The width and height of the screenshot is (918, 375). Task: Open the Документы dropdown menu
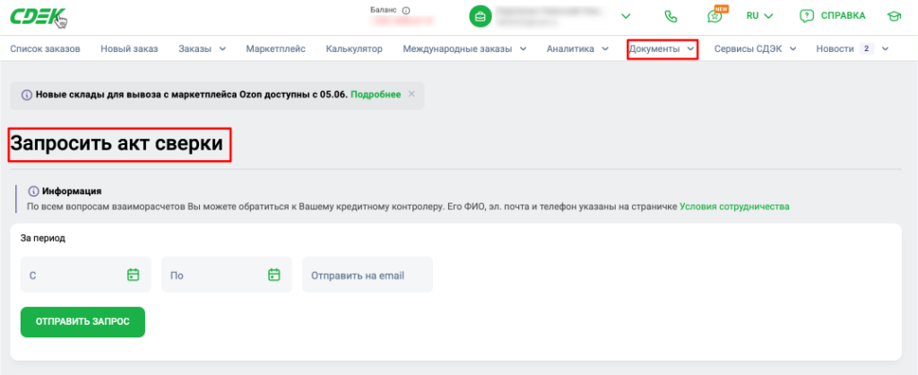(x=663, y=49)
